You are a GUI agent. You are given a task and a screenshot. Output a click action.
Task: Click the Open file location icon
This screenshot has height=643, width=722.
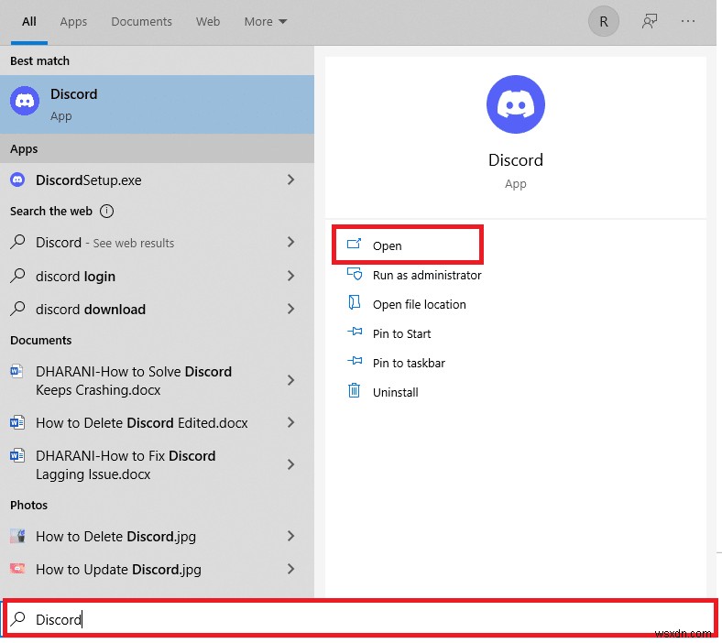(x=355, y=303)
